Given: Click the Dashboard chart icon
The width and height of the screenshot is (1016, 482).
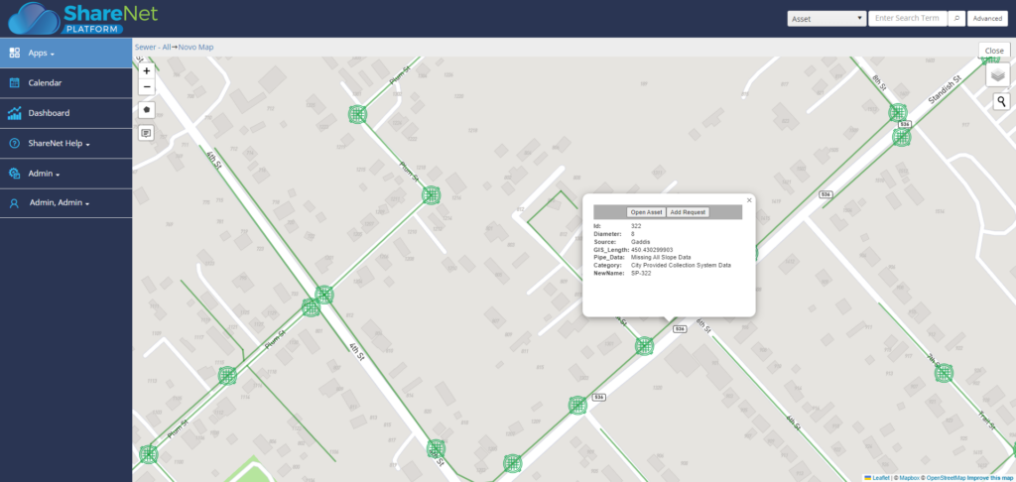Looking at the screenshot, I should [14, 113].
